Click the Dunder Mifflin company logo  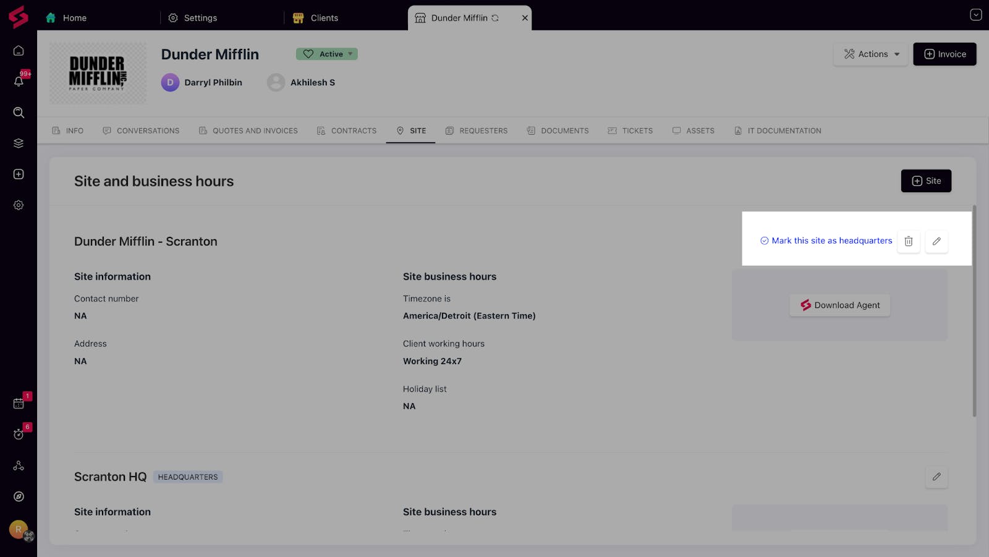click(98, 73)
